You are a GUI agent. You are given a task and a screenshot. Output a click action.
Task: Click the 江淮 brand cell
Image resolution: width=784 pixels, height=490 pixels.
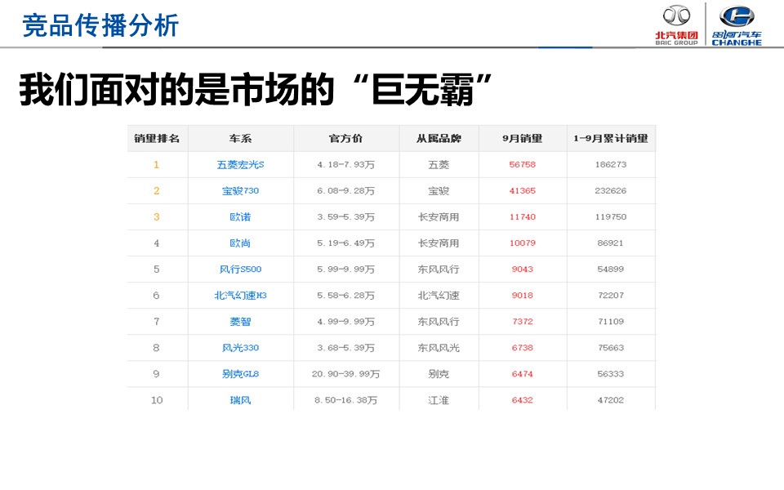pyautogui.click(x=439, y=400)
